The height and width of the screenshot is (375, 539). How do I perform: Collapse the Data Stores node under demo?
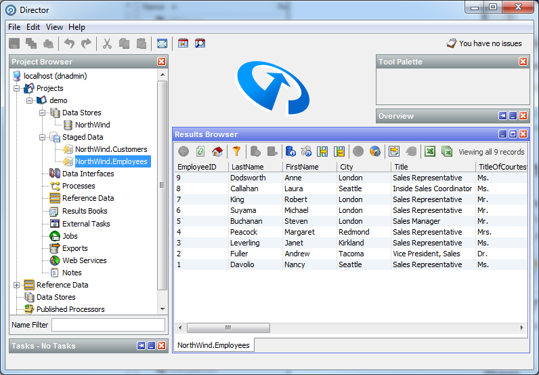(x=42, y=113)
